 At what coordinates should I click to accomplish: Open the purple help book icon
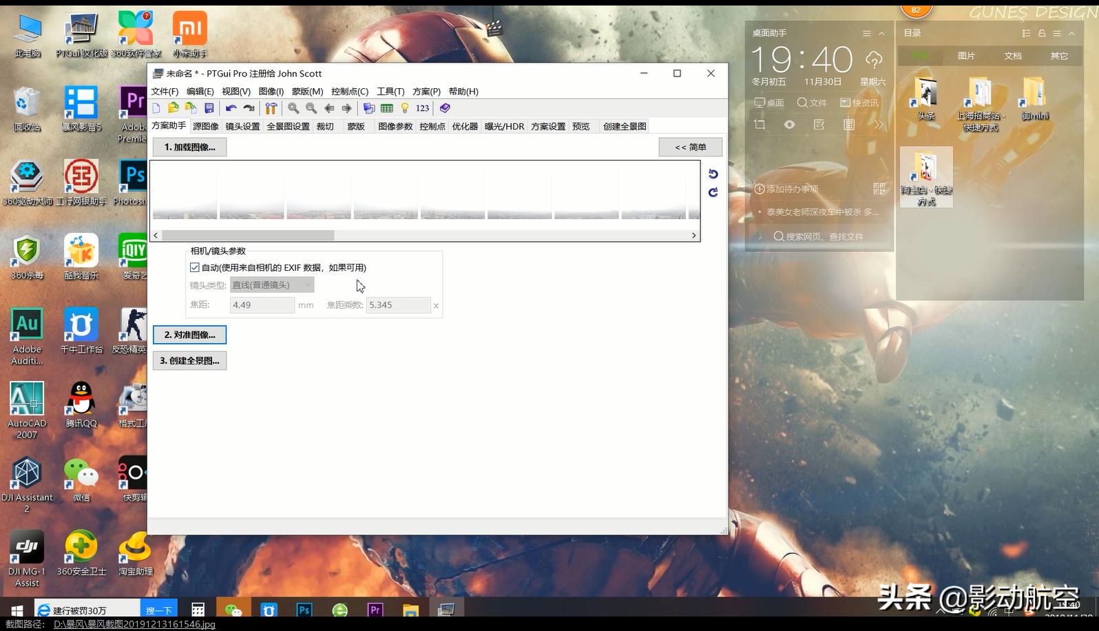[445, 108]
